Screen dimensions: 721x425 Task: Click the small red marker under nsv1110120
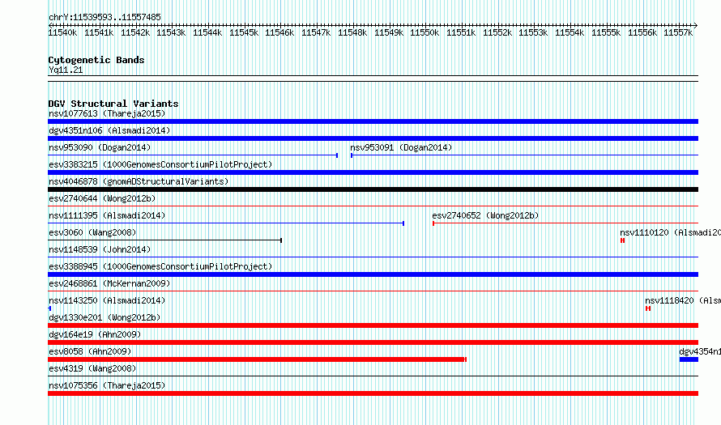coord(623,240)
